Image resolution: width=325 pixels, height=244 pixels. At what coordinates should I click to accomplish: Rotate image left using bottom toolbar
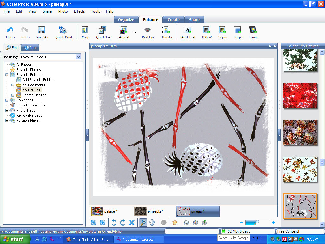click(114, 223)
